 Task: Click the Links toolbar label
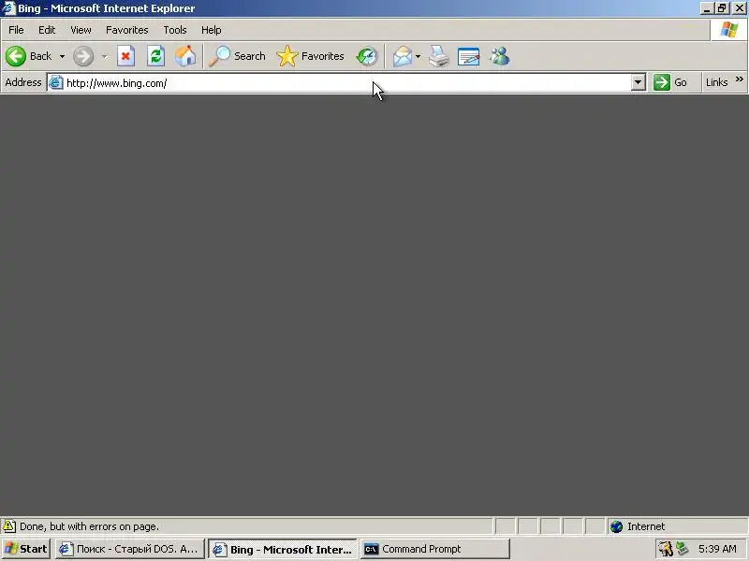716,82
